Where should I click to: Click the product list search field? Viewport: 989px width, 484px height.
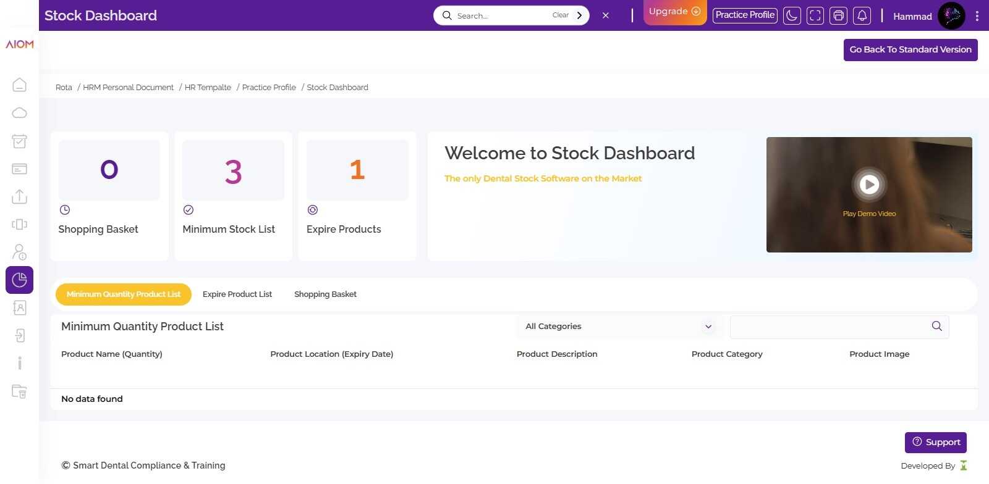[x=828, y=327]
